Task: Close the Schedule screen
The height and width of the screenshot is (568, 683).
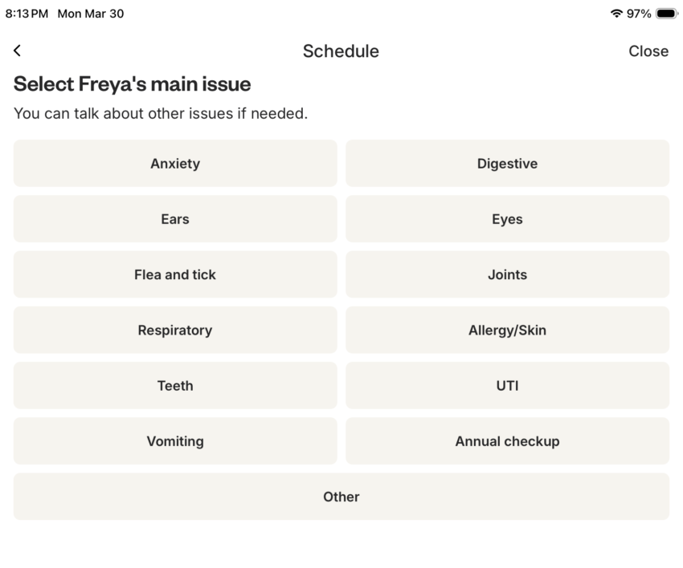Action: (x=648, y=51)
